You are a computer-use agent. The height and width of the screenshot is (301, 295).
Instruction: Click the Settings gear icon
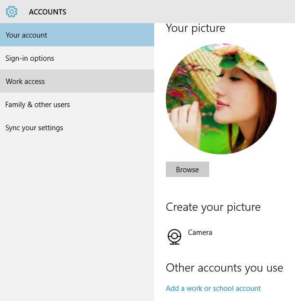pyautogui.click(x=12, y=12)
